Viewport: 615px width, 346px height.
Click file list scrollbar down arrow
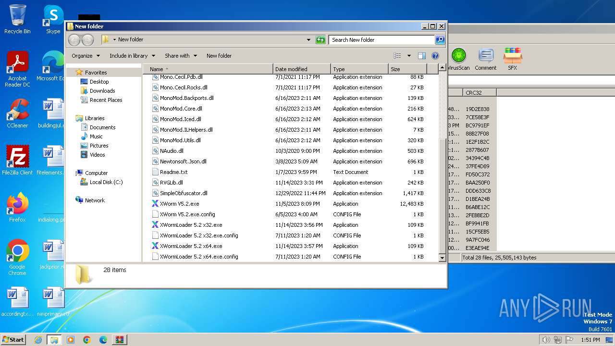443,258
